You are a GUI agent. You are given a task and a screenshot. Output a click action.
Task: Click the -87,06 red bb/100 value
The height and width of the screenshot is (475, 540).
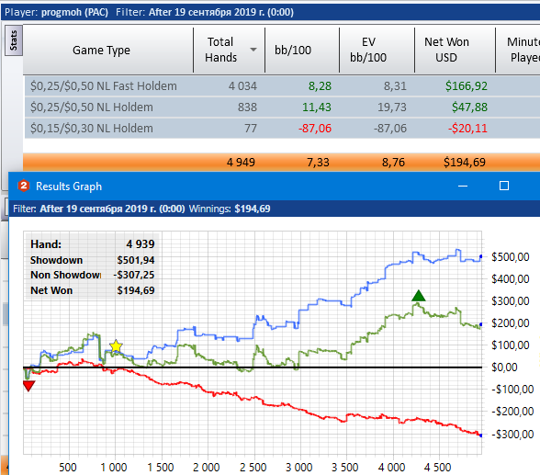coord(315,128)
